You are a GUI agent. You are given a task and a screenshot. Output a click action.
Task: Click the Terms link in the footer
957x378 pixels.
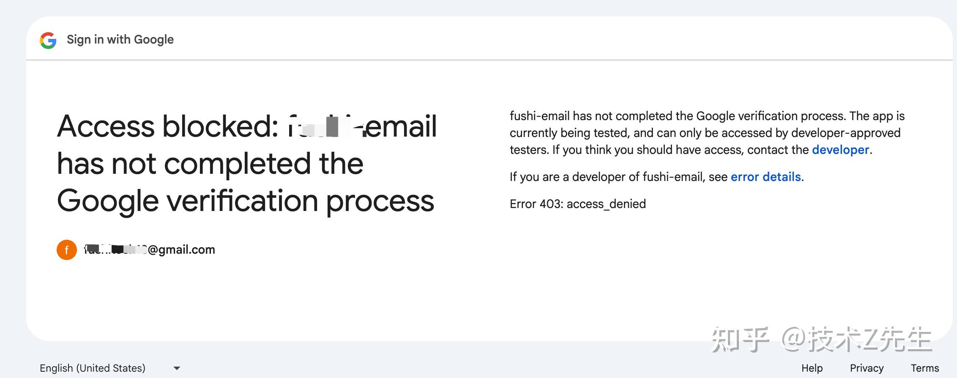point(926,368)
